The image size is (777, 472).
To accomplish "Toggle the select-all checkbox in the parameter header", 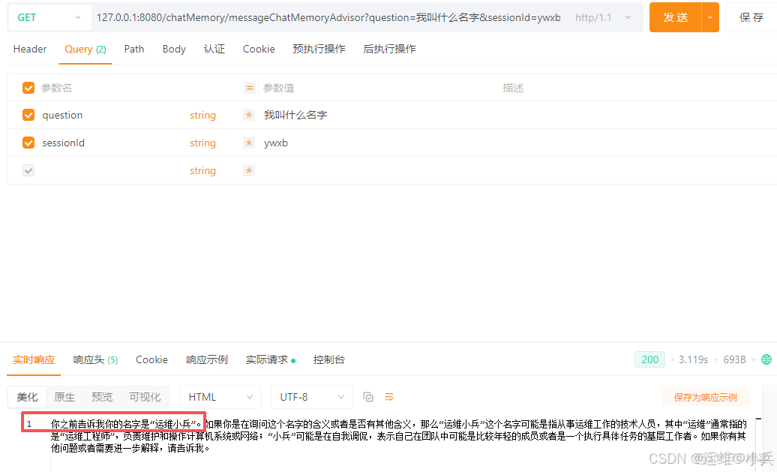I will pos(28,88).
